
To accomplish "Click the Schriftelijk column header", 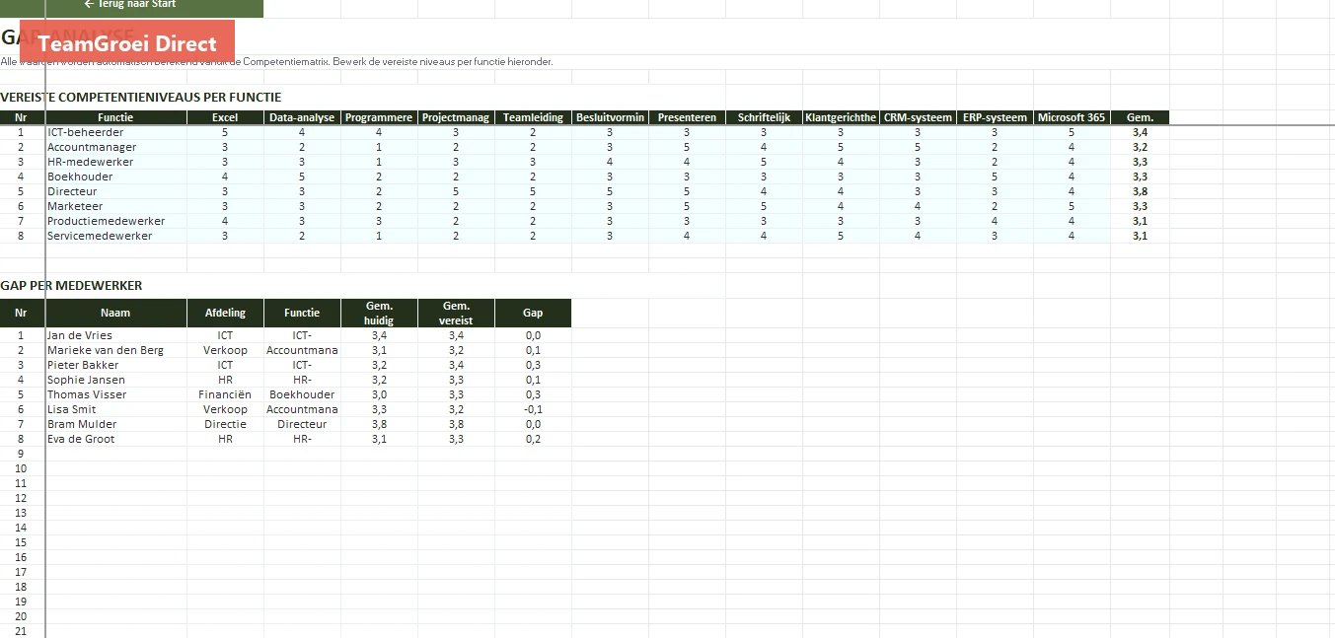I will (764, 117).
